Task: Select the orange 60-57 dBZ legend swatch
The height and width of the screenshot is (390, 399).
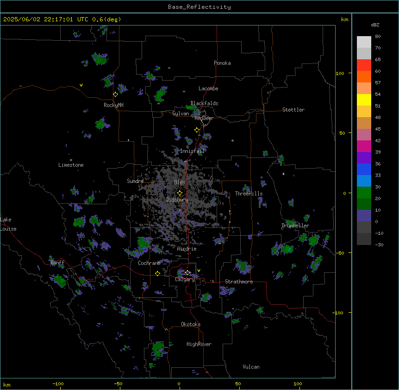Action: 364,76
